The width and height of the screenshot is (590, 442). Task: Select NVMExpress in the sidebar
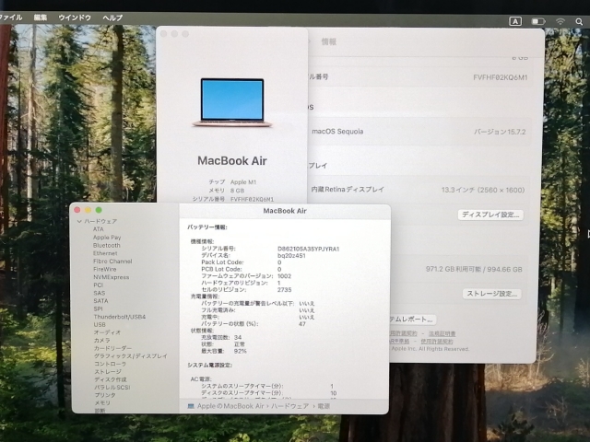click(111, 277)
